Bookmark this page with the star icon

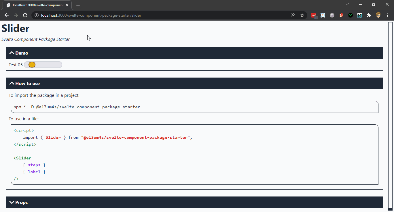pos(302,15)
